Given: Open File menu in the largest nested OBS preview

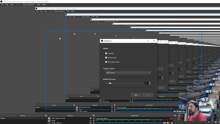Looking at the screenshot, I should coord(37,11).
